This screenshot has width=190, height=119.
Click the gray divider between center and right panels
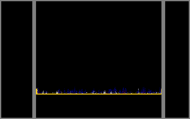pos(163,59)
